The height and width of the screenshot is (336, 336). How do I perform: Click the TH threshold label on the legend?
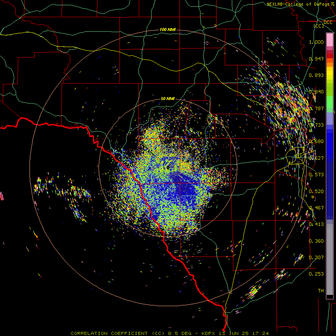pyautogui.click(x=321, y=290)
